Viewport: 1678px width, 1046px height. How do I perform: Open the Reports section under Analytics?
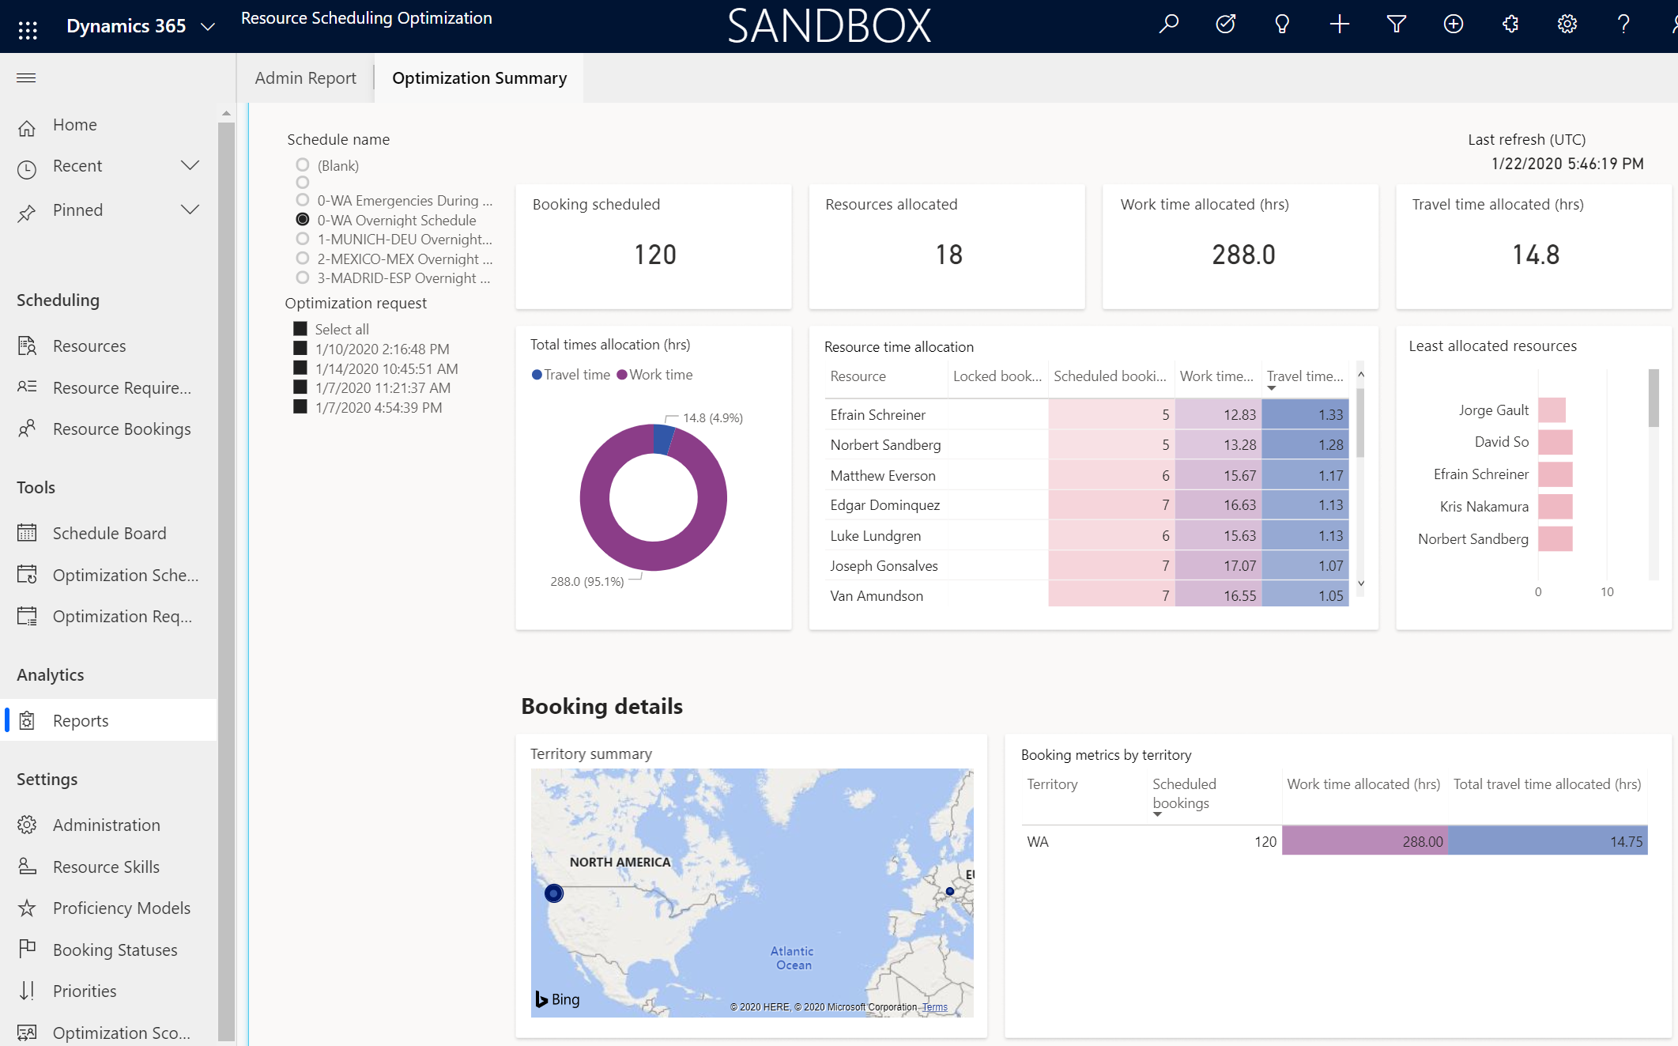point(80,719)
